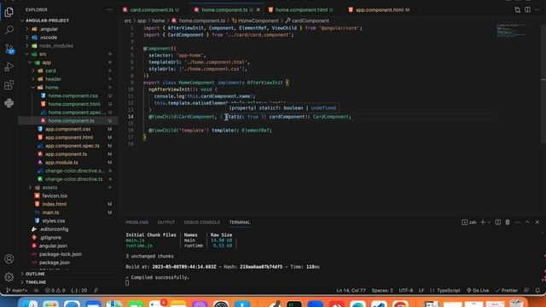Split the terminal panel

click(498, 222)
